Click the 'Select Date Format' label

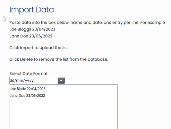pos(28,74)
